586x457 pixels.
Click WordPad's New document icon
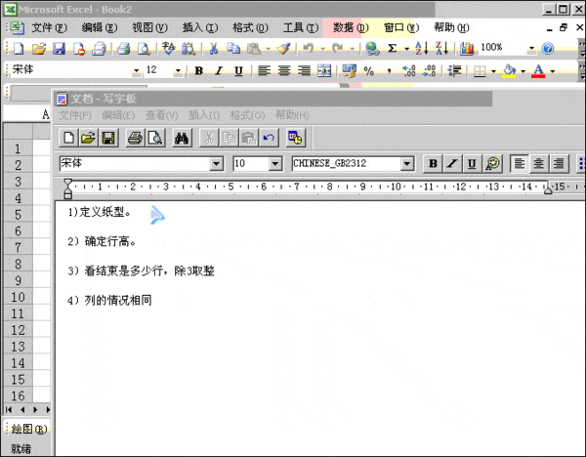tap(68, 138)
